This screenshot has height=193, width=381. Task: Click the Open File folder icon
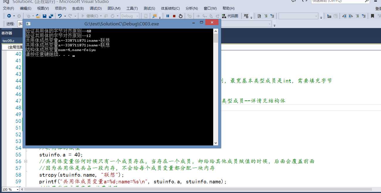click(38, 16)
